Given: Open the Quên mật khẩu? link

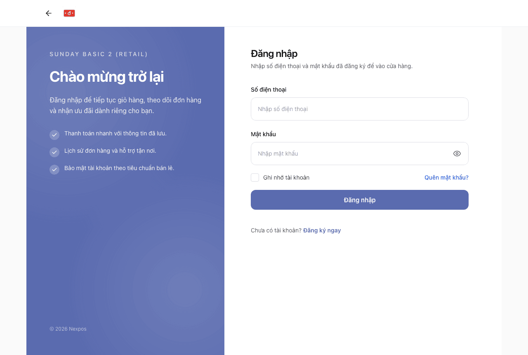Looking at the screenshot, I should click(x=446, y=177).
